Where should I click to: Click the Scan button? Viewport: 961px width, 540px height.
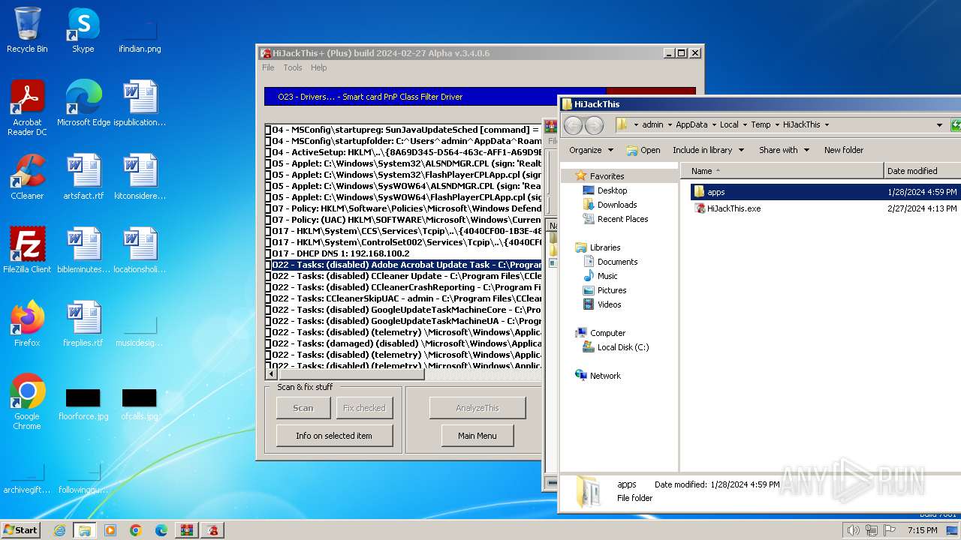(303, 408)
